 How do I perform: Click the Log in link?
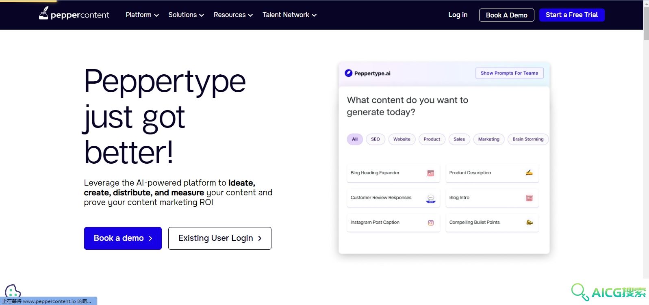tap(458, 15)
